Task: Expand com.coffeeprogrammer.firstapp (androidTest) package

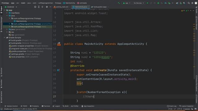Action: (x=10, y=24)
